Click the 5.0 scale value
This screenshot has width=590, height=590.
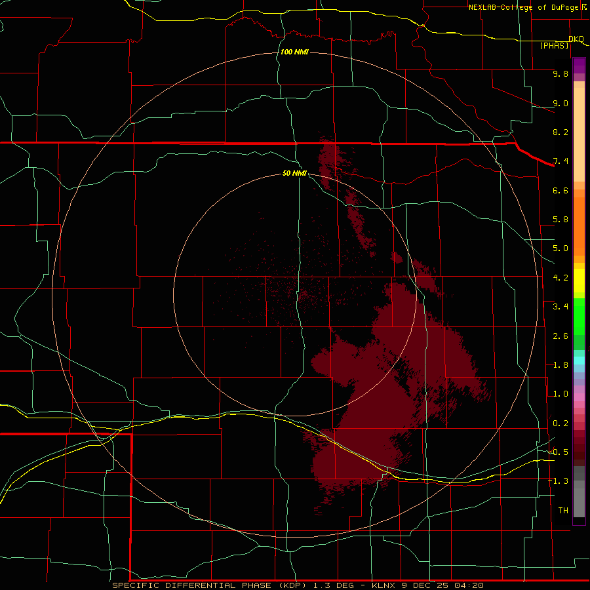click(560, 248)
